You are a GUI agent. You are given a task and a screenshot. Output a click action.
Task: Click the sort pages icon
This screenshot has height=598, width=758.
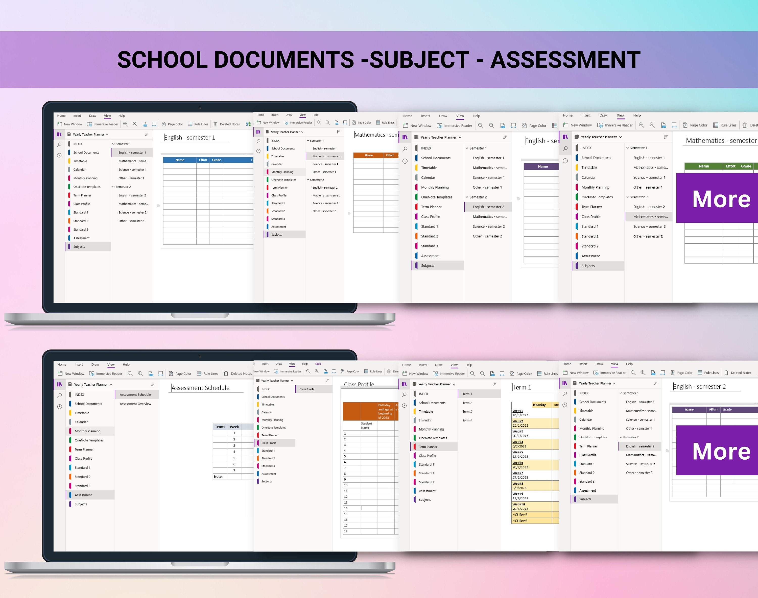click(147, 134)
